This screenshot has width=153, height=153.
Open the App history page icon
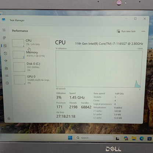tap(6, 53)
